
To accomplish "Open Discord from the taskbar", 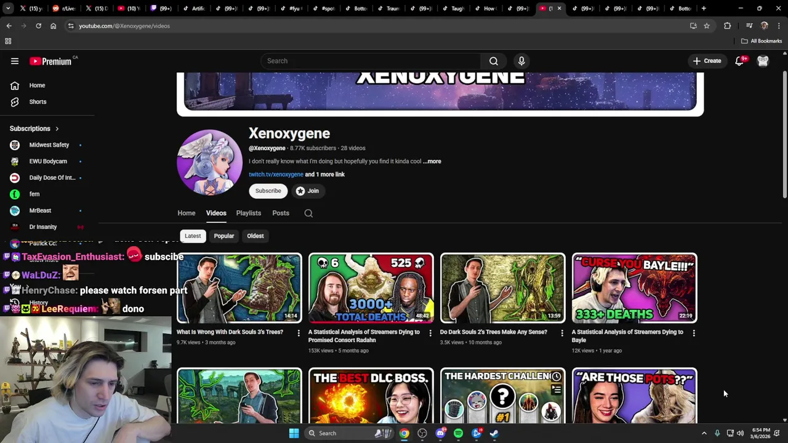I will [x=440, y=433].
